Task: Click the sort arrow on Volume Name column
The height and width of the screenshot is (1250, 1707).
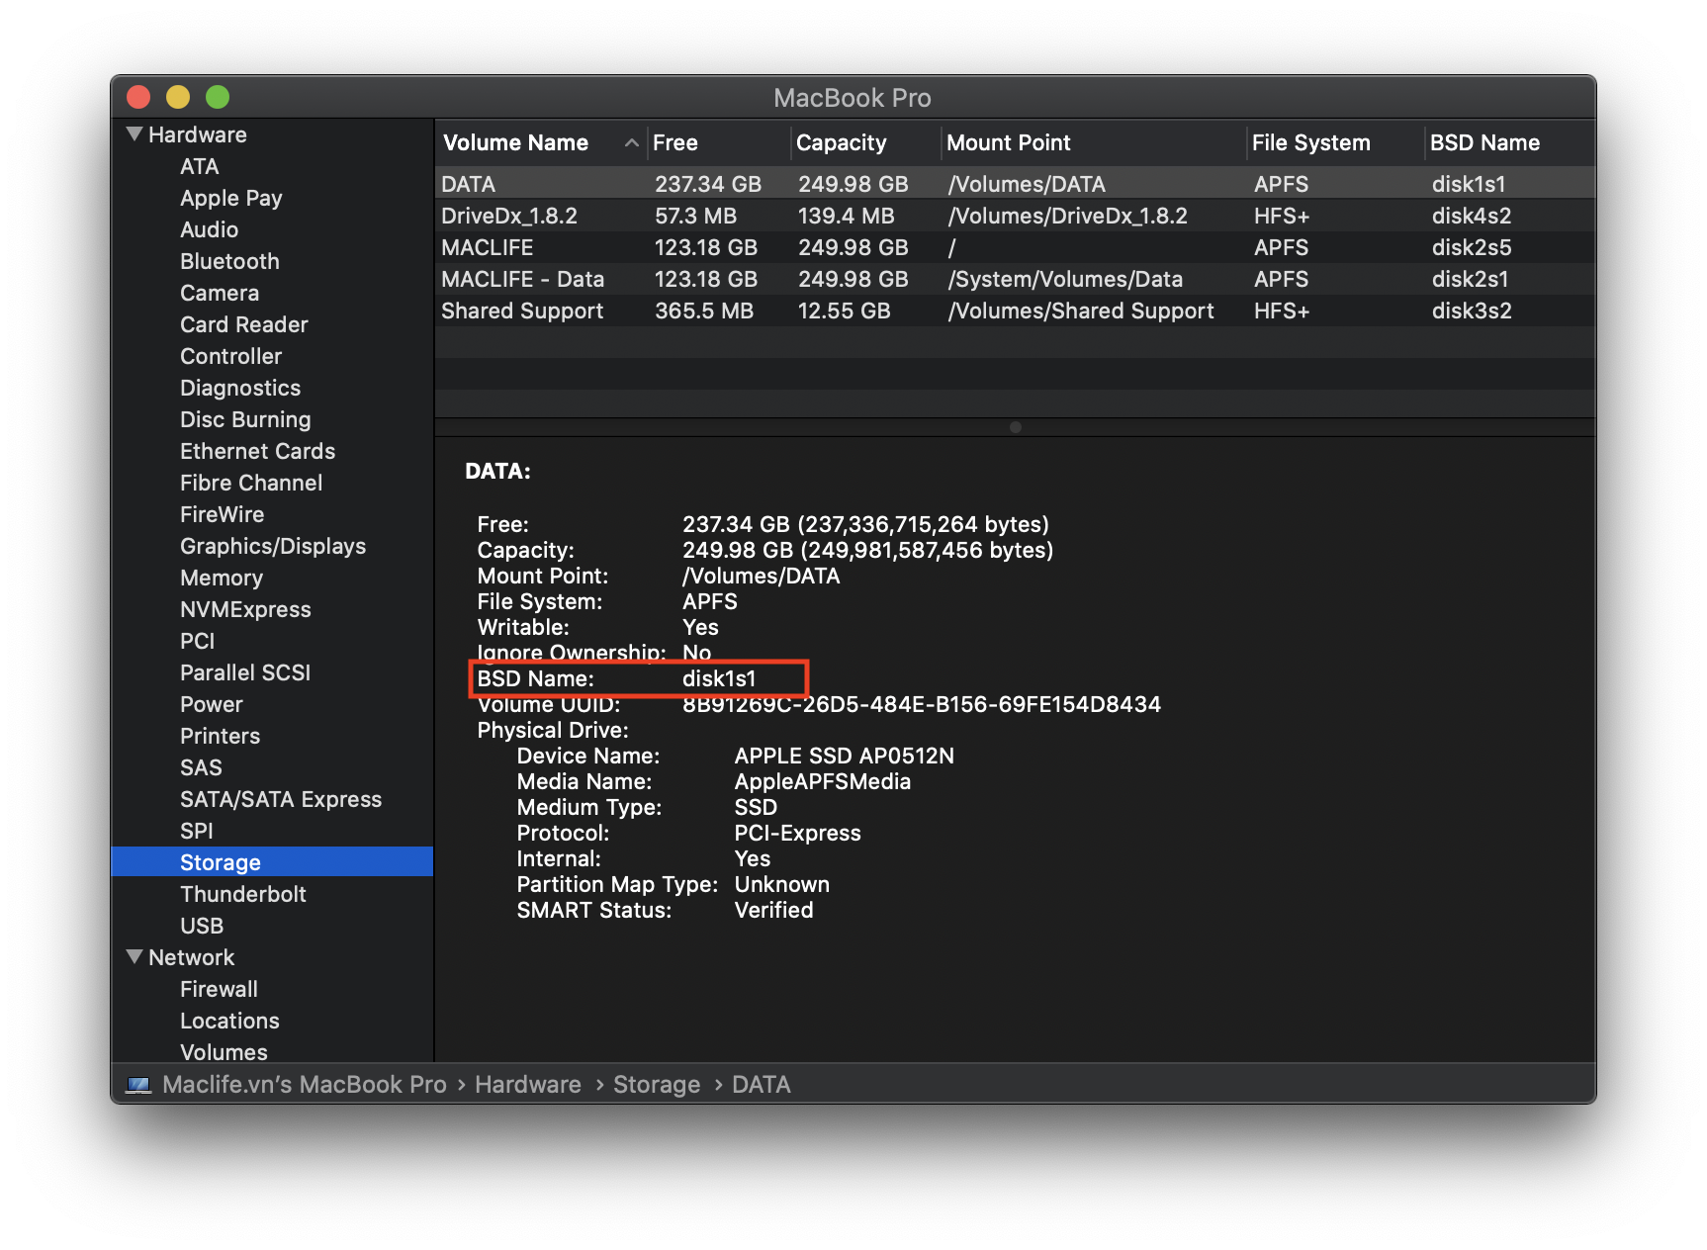Action: click(x=631, y=143)
